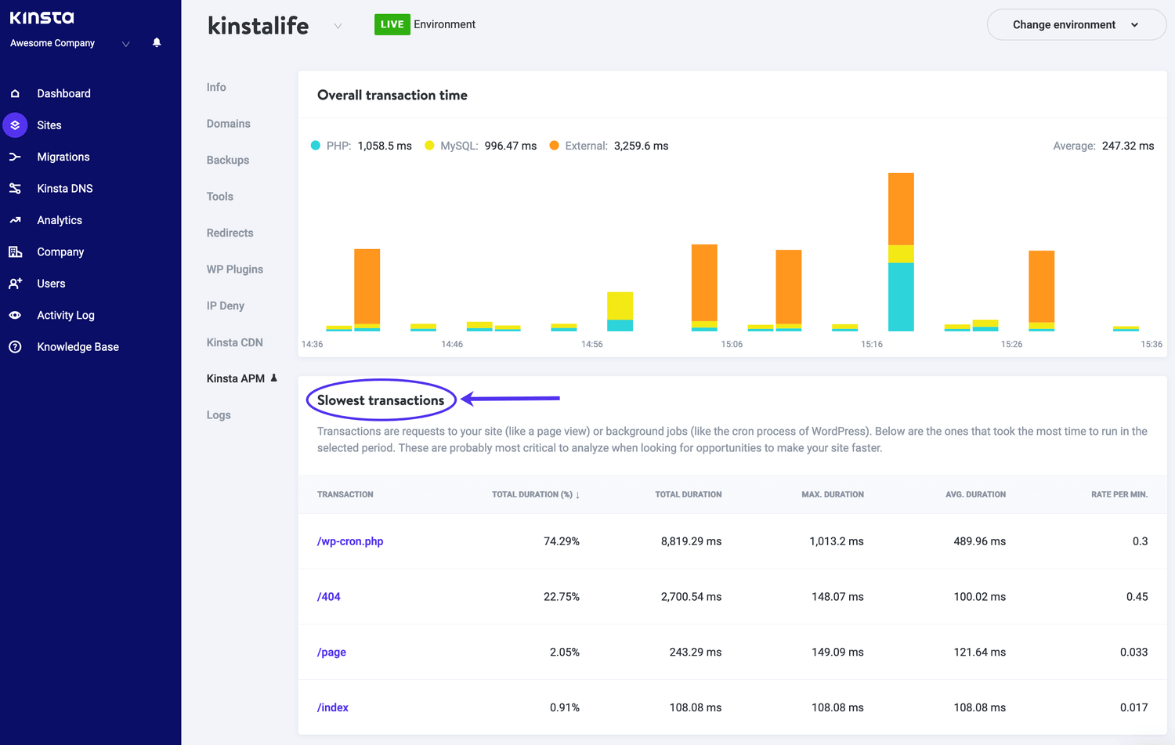The width and height of the screenshot is (1175, 745).
Task: Click the Dashboard home icon
Action: (x=15, y=93)
